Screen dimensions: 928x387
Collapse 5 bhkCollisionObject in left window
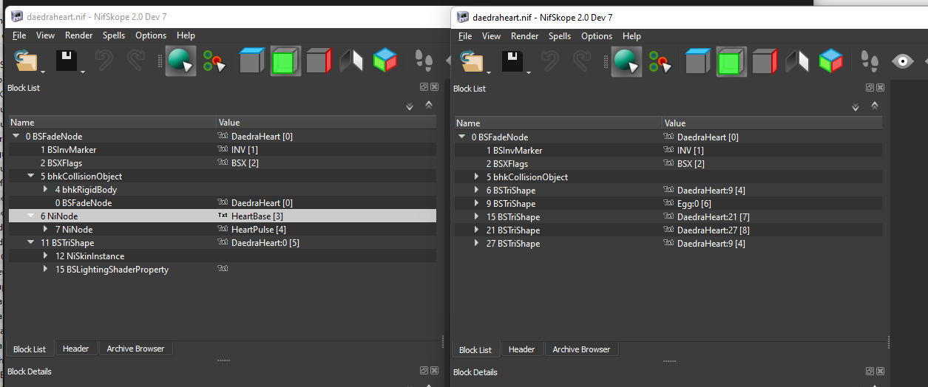(x=31, y=177)
